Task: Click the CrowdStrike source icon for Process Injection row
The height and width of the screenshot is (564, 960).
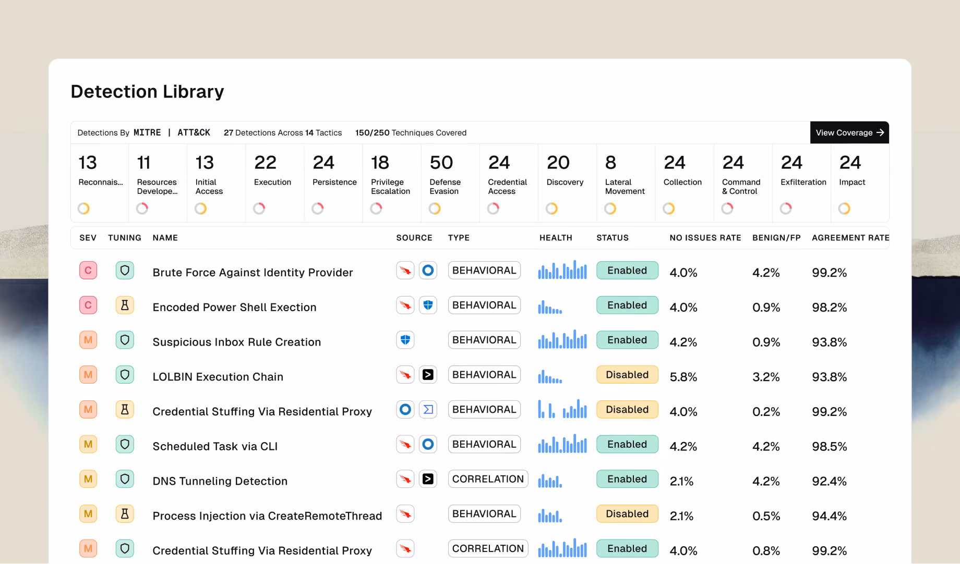Action: coord(405,513)
